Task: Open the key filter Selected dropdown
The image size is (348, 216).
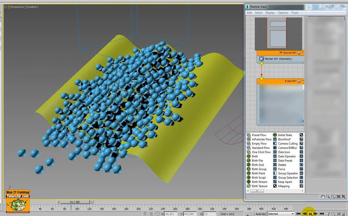Action: pyautogui.click(x=280, y=214)
